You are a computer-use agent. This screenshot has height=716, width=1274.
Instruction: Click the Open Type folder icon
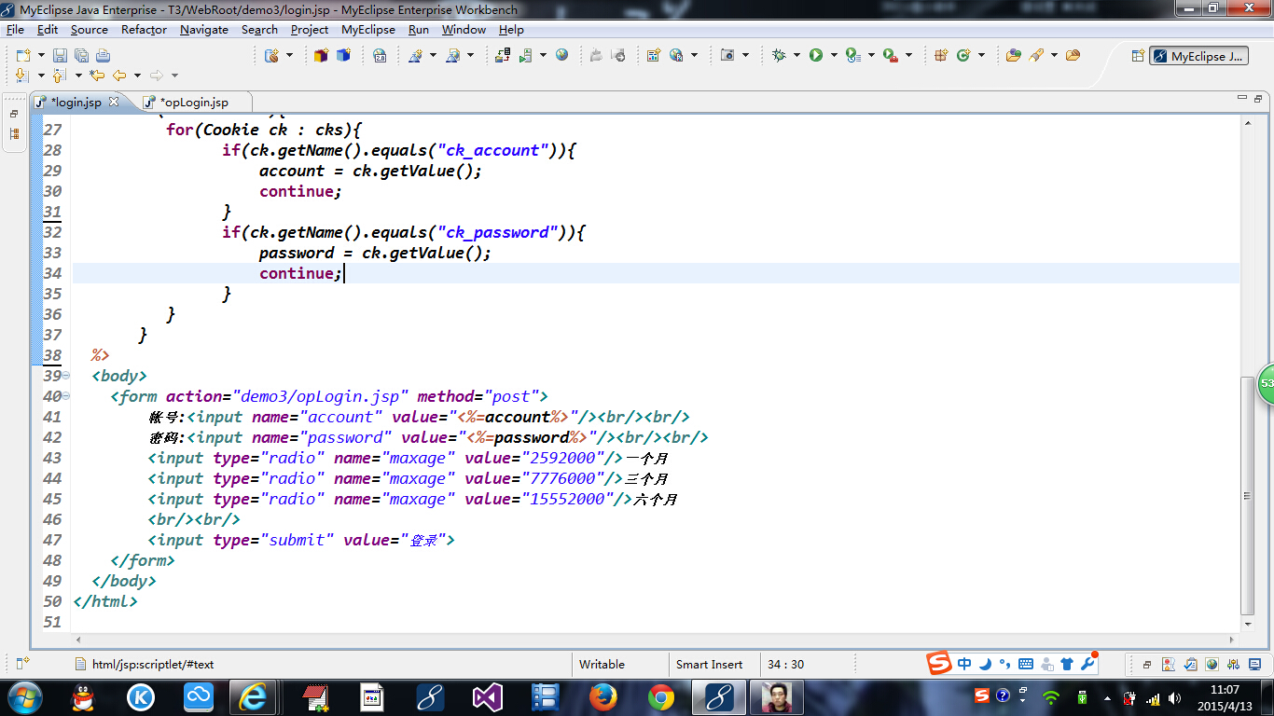pyautogui.click(x=1014, y=56)
